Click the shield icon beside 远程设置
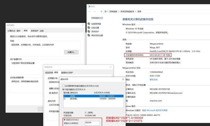 (89, 27)
